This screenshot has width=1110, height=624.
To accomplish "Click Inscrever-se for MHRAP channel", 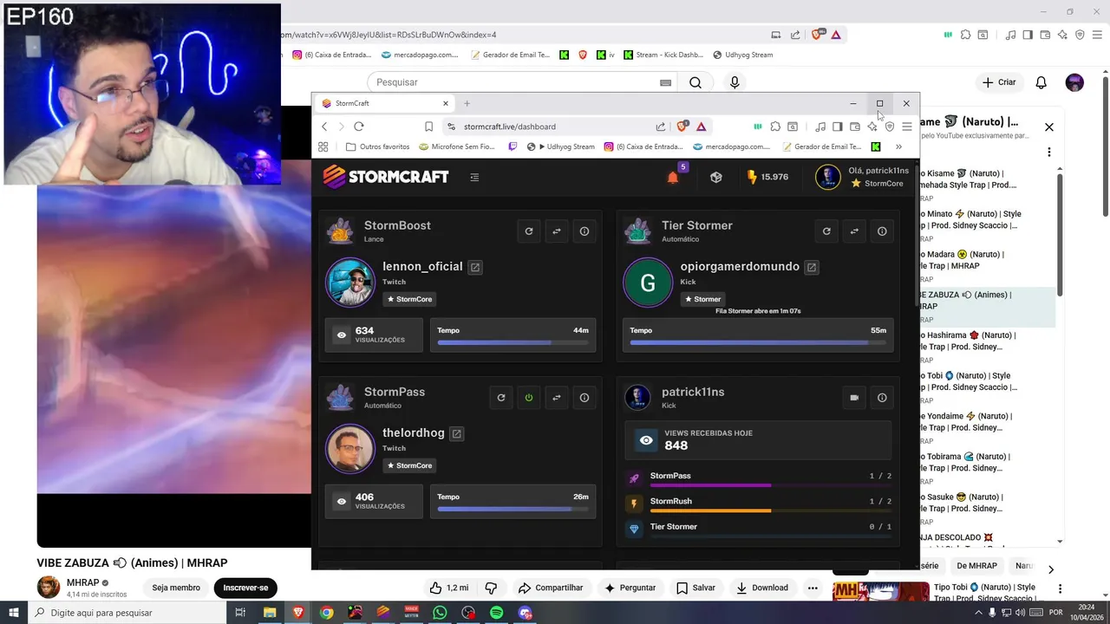I will (x=245, y=588).
